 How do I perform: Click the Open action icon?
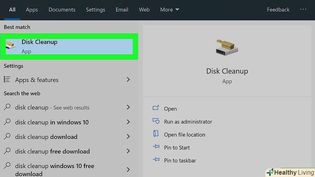156,108
